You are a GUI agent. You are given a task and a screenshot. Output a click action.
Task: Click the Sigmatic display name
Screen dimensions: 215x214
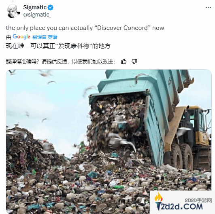[x=35, y=7]
